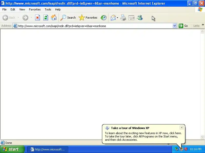The height and width of the screenshot is (153, 205).
Task: Open the File menu
Action: 4,9
